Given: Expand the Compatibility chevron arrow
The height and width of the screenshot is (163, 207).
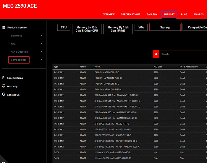Looking at the screenshot, I should (x=41, y=59).
